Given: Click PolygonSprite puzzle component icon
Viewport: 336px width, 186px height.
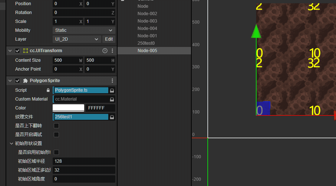Looking at the screenshot, I should coord(26,81).
